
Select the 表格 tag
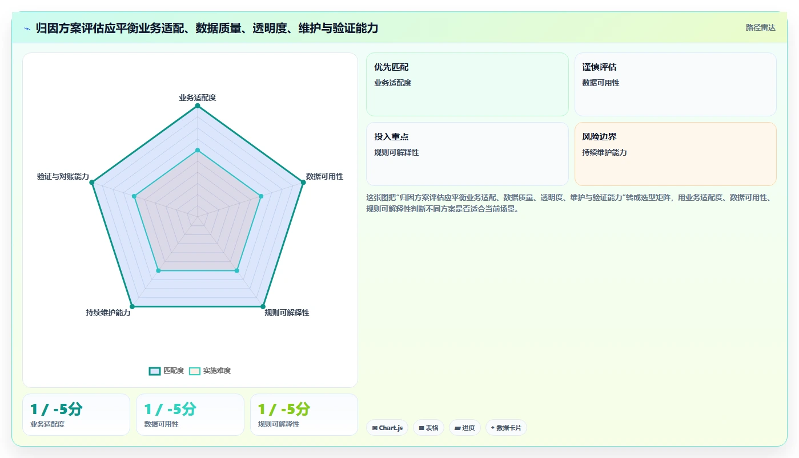428,428
